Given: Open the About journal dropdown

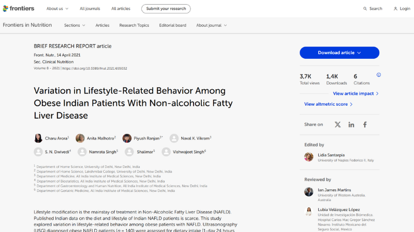Looking at the screenshot, I should pyautogui.click(x=211, y=25).
